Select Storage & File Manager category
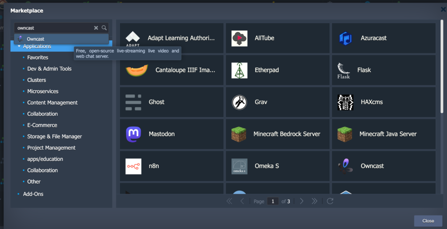The width and height of the screenshot is (447, 229). (55, 137)
